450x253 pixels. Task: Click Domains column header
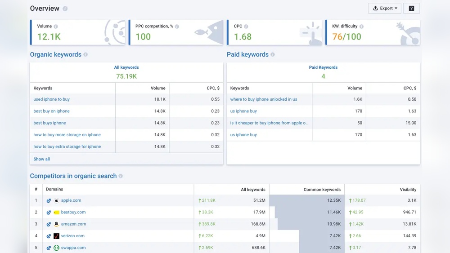tap(54, 189)
